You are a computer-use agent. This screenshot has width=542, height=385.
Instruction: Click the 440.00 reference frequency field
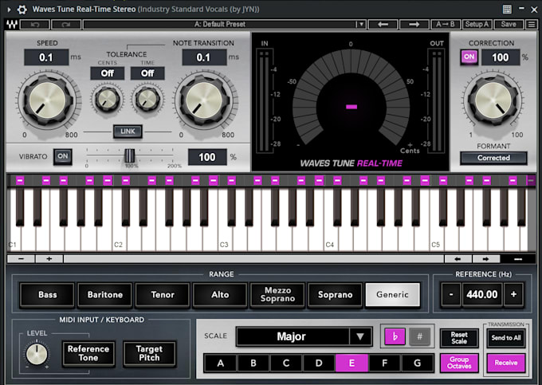[x=482, y=294]
